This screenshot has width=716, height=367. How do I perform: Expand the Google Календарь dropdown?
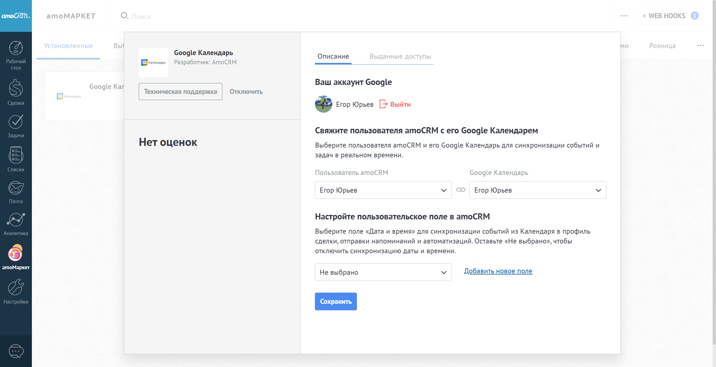[538, 190]
